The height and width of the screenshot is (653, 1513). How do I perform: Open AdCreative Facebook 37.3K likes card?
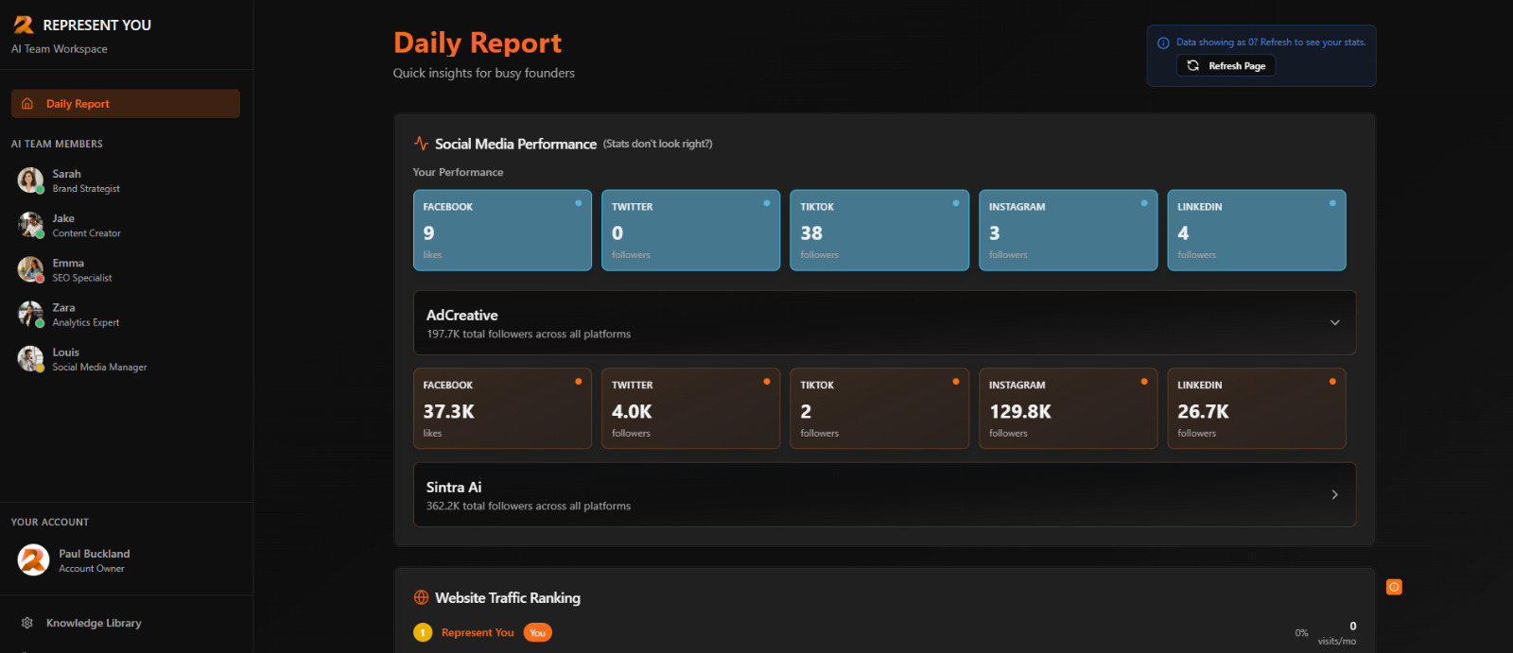click(502, 408)
